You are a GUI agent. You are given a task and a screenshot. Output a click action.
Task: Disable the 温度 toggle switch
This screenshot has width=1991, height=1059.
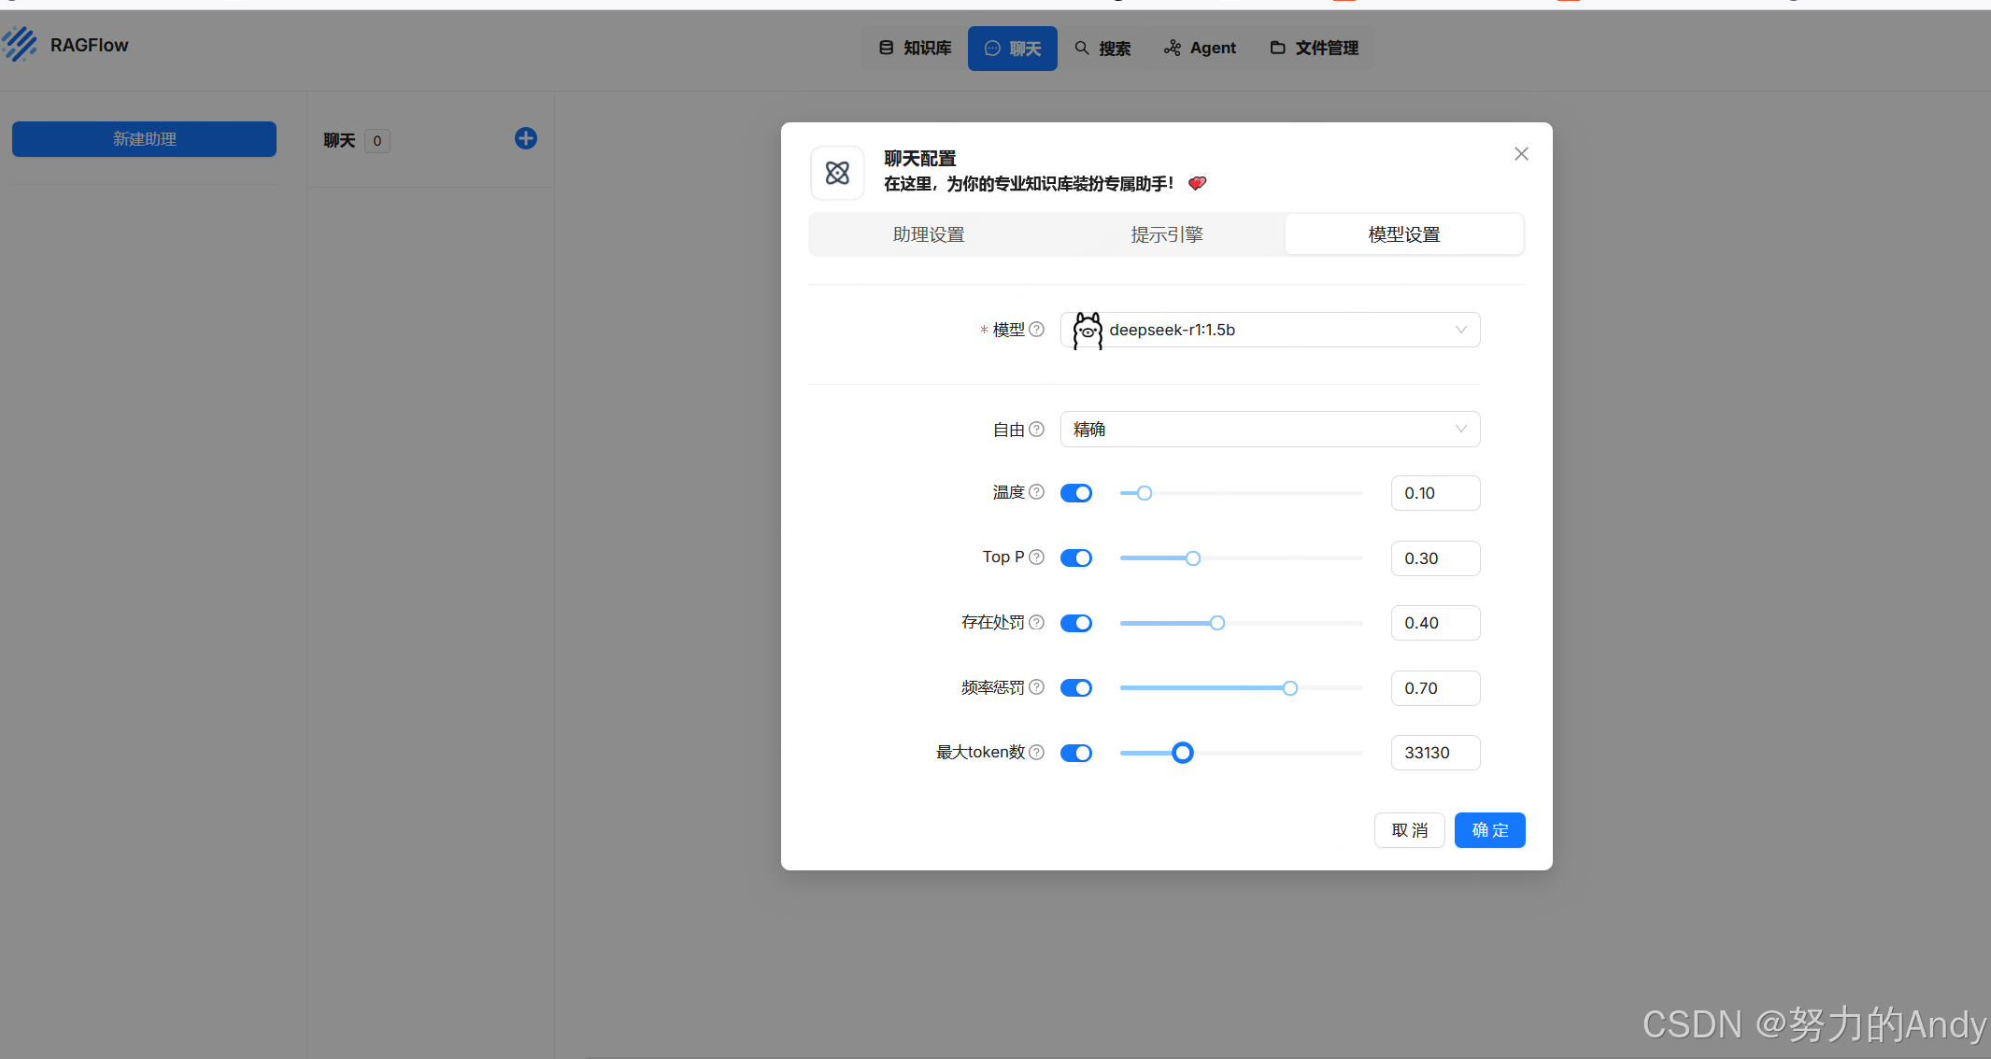pyautogui.click(x=1076, y=493)
